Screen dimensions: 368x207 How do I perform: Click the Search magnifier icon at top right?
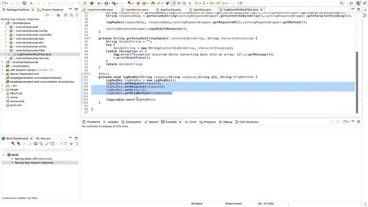(342, 3)
